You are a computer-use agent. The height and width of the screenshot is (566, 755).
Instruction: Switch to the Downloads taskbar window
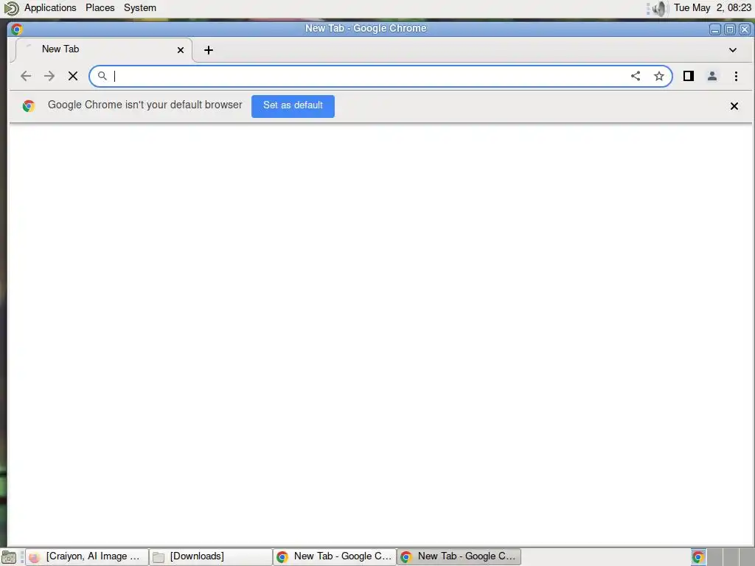pos(210,557)
